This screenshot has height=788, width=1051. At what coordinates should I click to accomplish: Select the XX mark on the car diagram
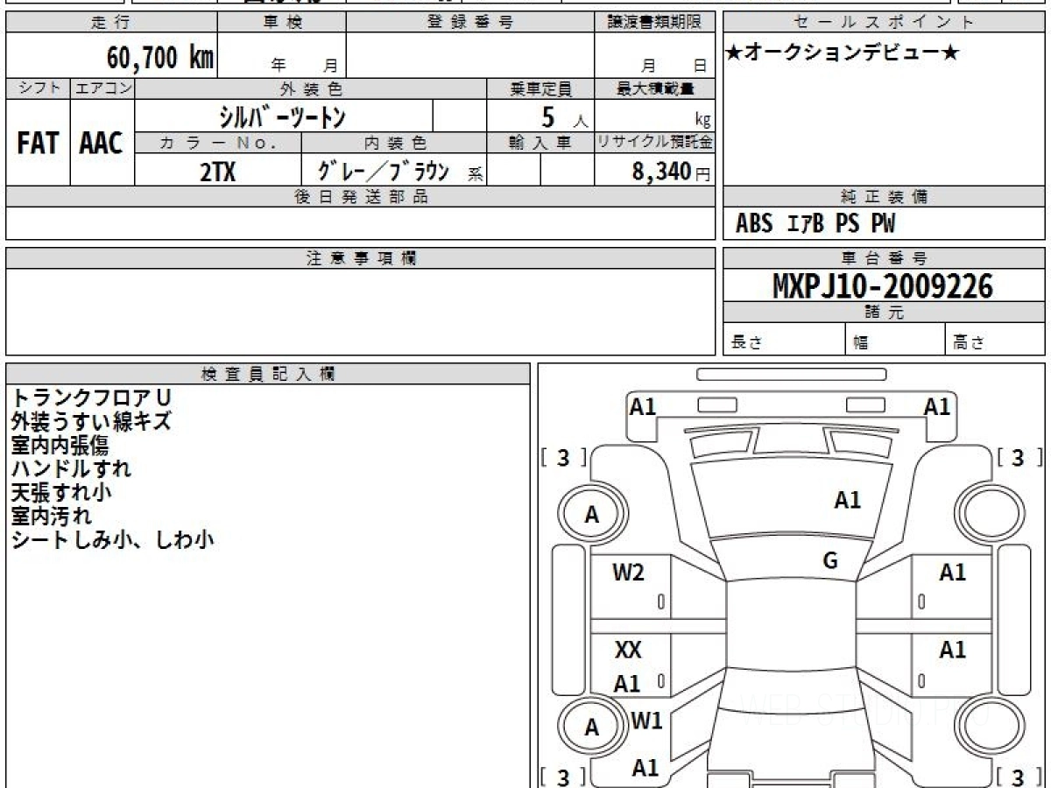point(628,651)
